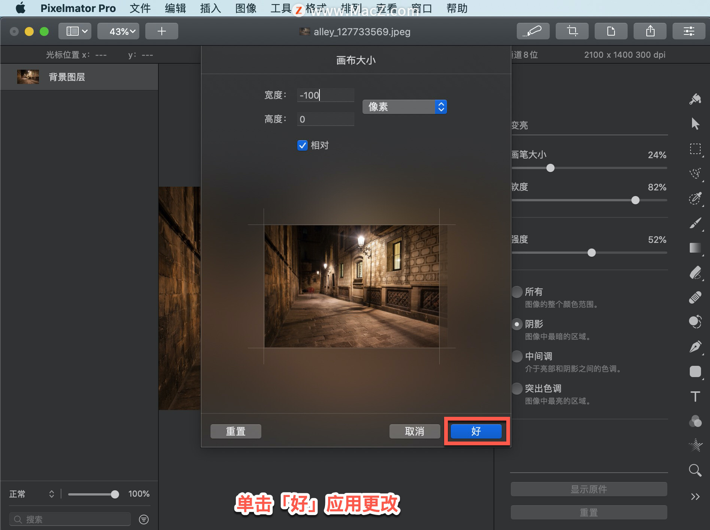
Task: Open the Pixelmator Pro app menu
Action: pyautogui.click(x=78, y=8)
